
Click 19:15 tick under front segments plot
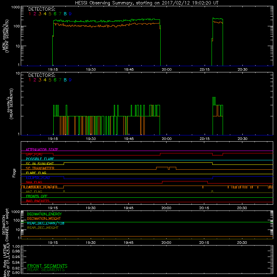pyautogui.click(x=53, y=70)
